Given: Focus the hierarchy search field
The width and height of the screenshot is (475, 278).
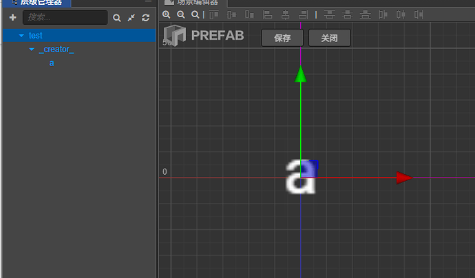Looking at the screenshot, I should (65, 17).
